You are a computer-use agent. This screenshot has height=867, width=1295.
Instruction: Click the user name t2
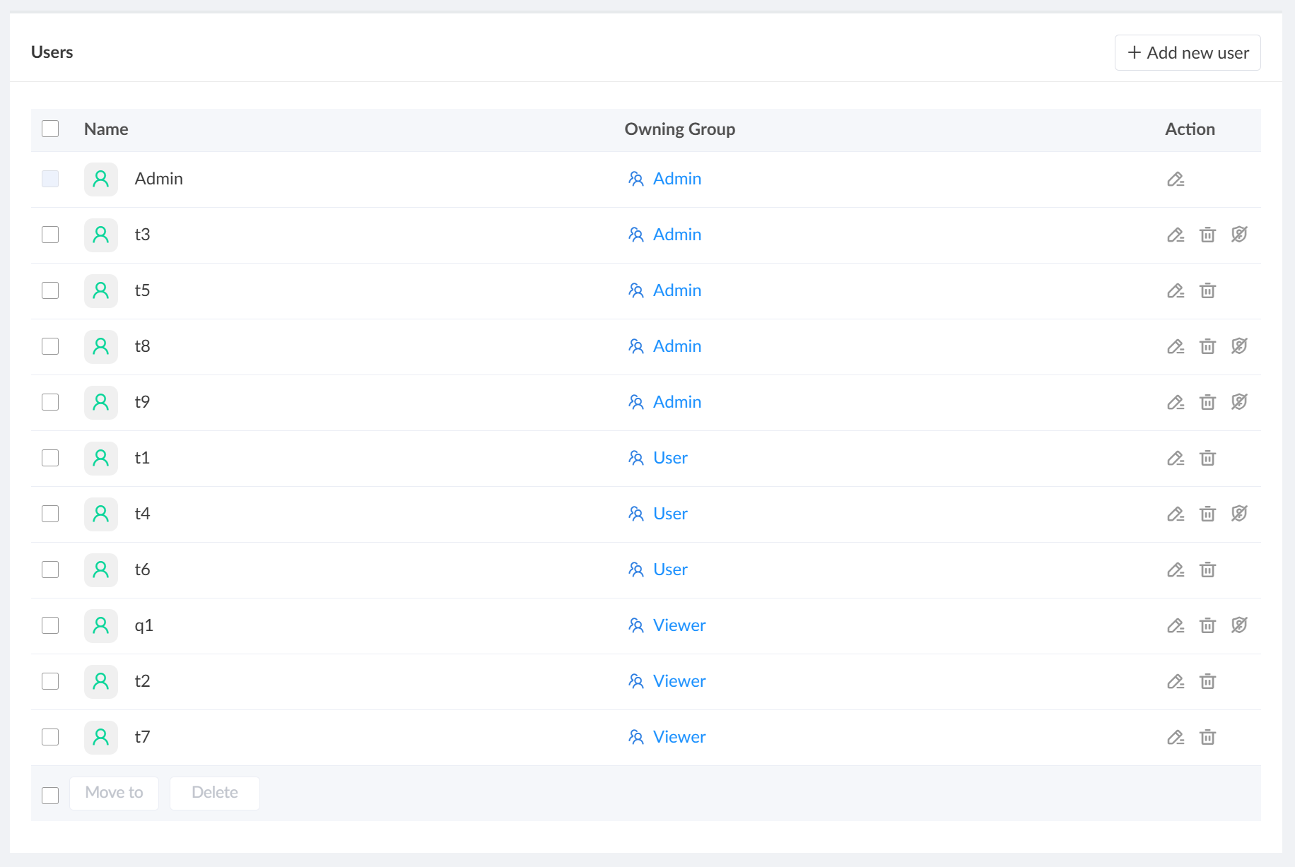click(142, 681)
